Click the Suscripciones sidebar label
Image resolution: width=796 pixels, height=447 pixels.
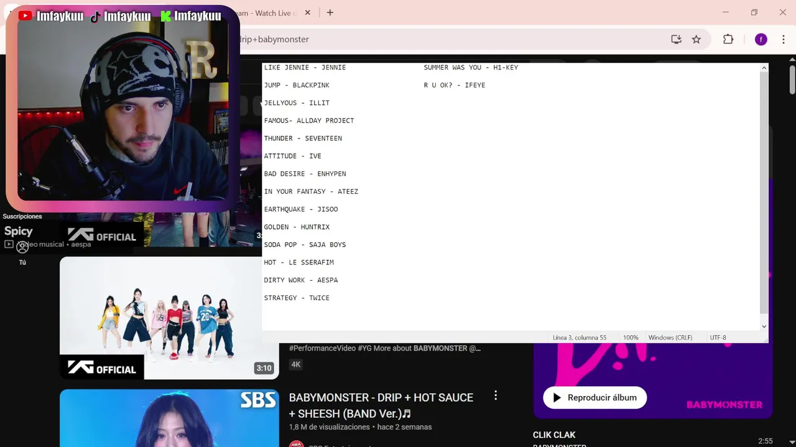point(22,217)
